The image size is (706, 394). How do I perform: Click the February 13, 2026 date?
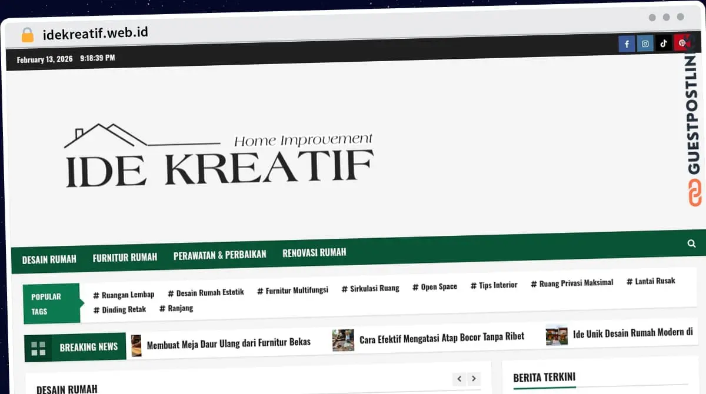45,59
